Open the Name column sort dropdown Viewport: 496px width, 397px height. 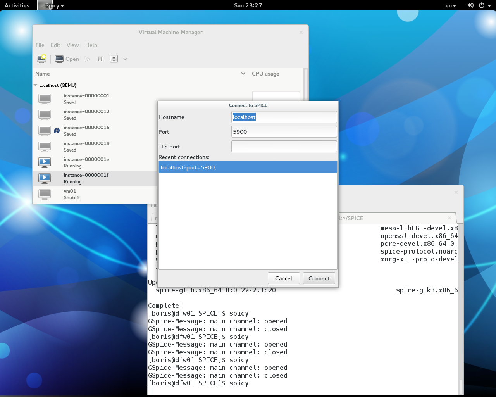(x=243, y=73)
